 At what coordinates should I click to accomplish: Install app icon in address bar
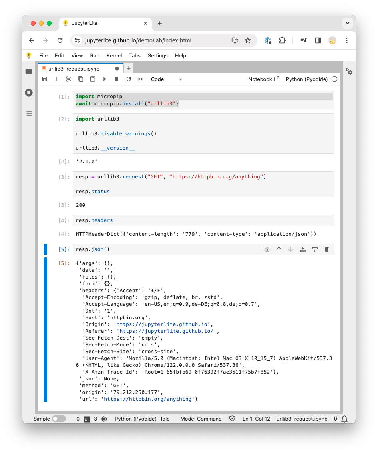(235, 40)
